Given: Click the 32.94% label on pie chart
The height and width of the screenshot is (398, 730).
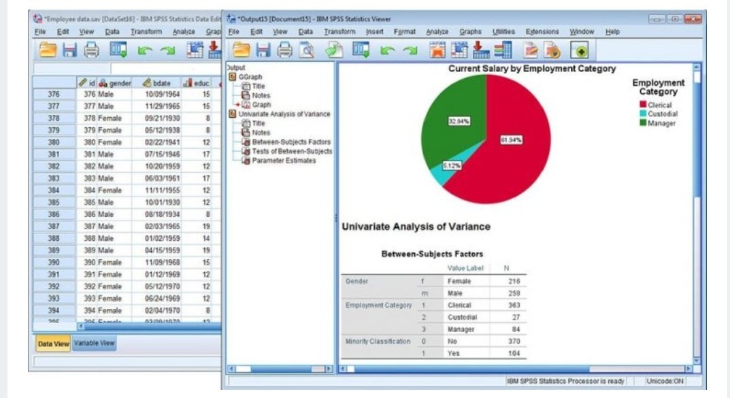Looking at the screenshot, I should (x=459, y=122).
